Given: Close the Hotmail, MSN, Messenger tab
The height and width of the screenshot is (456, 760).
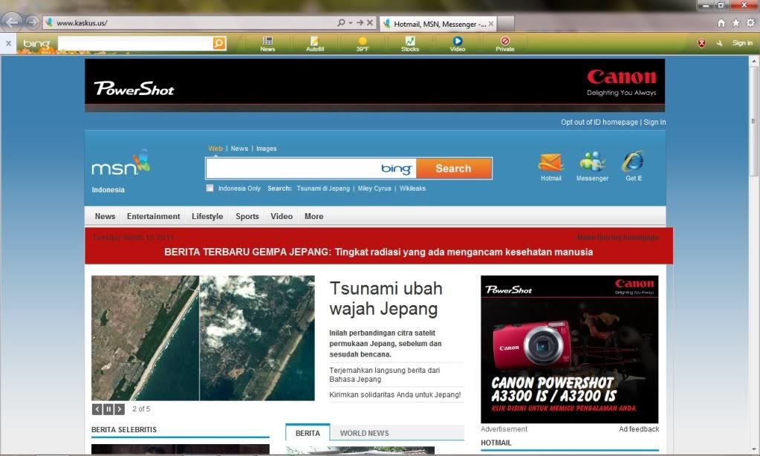Looking at the screenshot, I should (491, 23).
